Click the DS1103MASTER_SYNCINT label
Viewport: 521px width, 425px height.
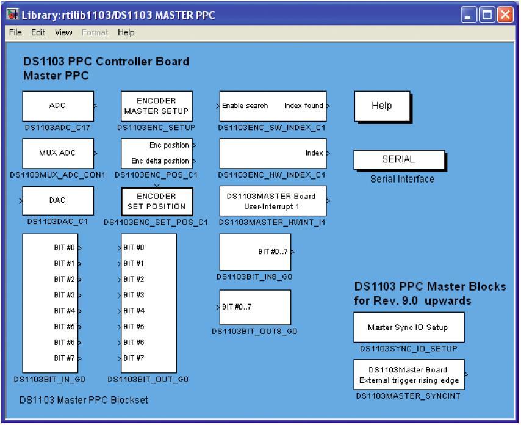408,396
